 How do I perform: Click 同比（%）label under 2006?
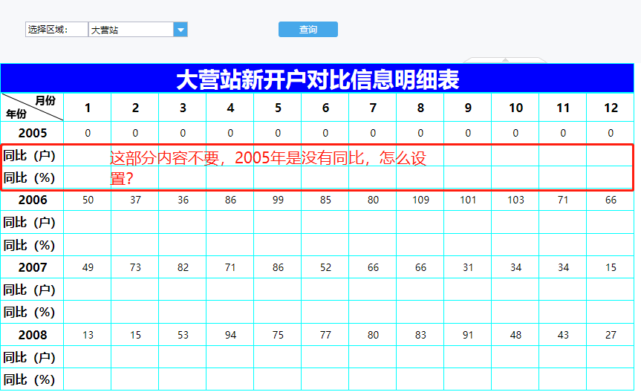30,245
